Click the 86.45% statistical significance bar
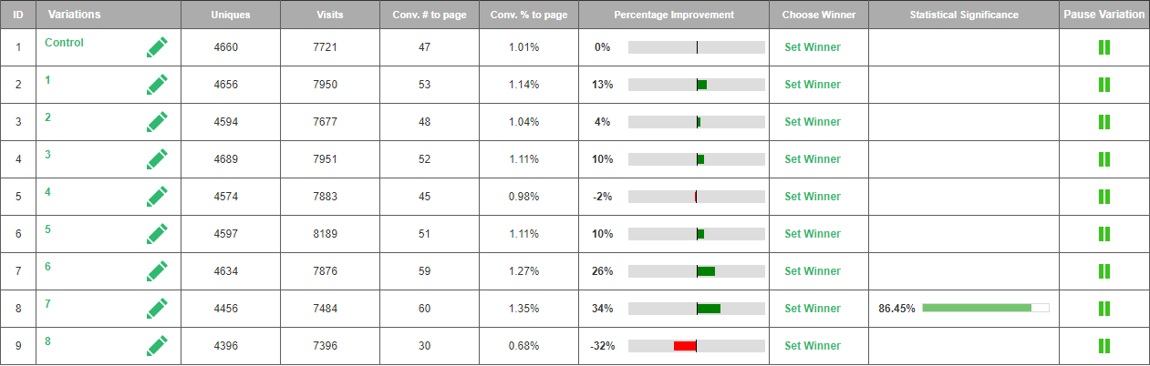Image resolution: width=1150 pixels, height=366 pixels. click(x=985, y=308)
